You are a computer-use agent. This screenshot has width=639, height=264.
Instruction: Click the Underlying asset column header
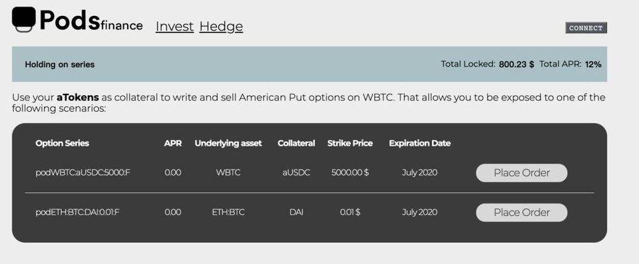tap(228, 144)
